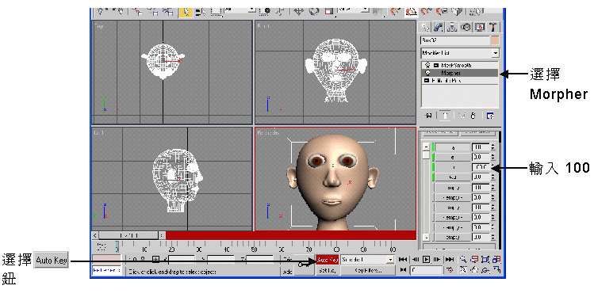
Task: Toggle the red Auto Key button
Action: pyautogui.click(x=328, y=260)
